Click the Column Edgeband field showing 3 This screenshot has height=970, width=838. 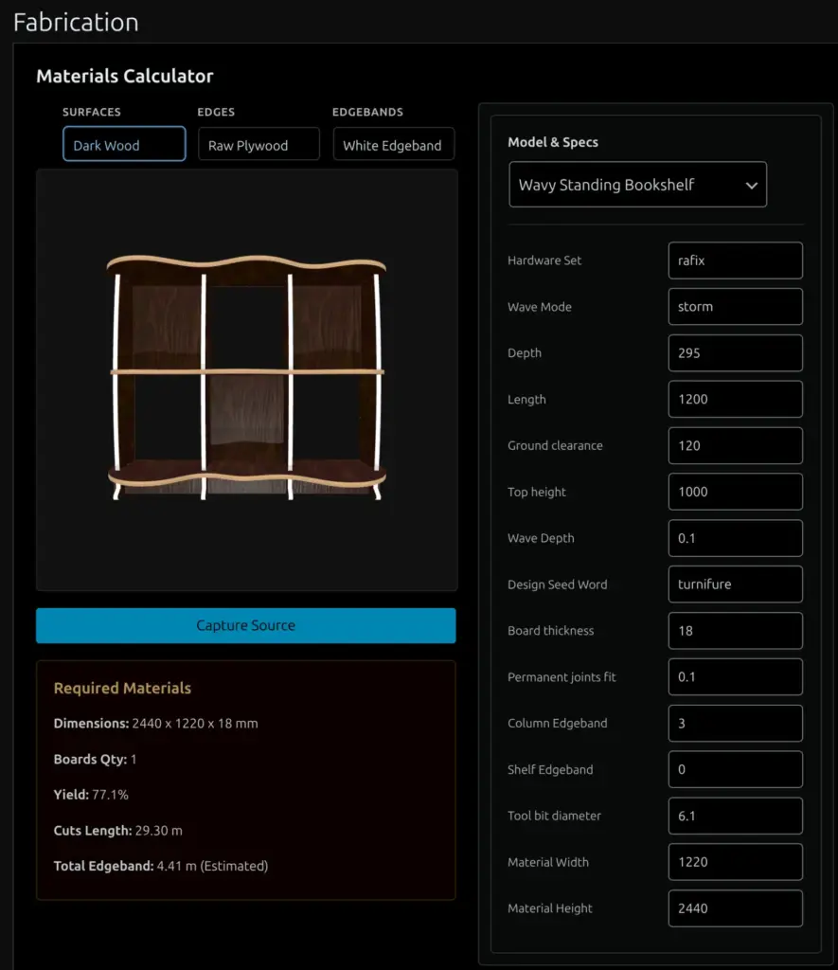click(x=736, y=723)
